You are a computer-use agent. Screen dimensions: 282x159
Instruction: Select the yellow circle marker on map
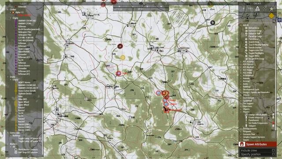[122, 57]
